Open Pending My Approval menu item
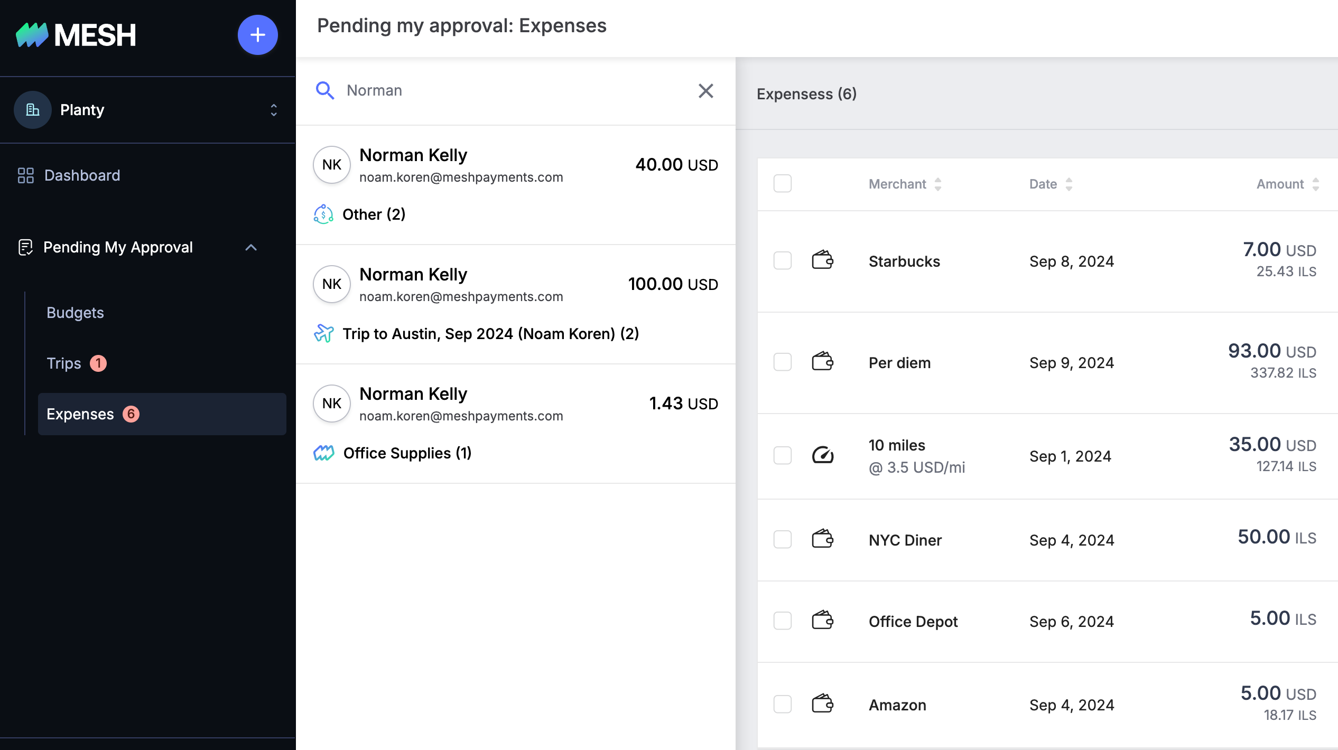The height and width of the screenshot is (750, 1338). point(118,247)
